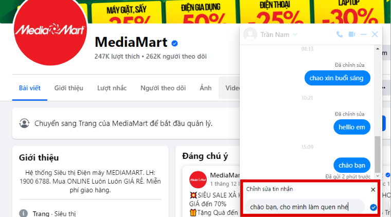Click Trần Nam's chat avatar
391x217 pixels.
250,34
